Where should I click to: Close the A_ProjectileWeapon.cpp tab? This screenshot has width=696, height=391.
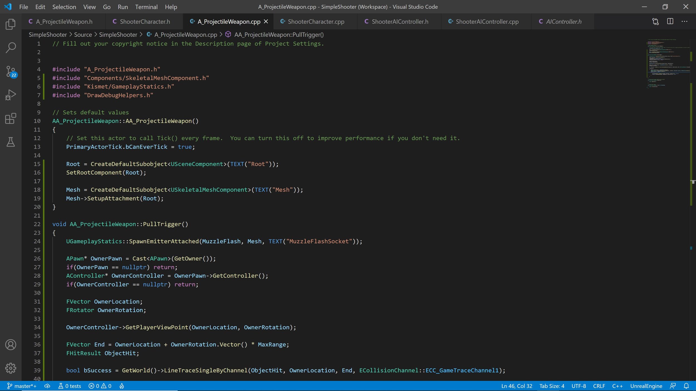click(266, 21)
